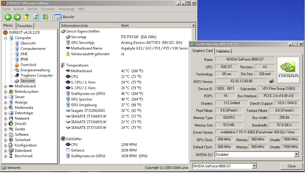The image size is (305, 193).
Task: Select the Sensoren tree item icon
Action: coord(17,81)
